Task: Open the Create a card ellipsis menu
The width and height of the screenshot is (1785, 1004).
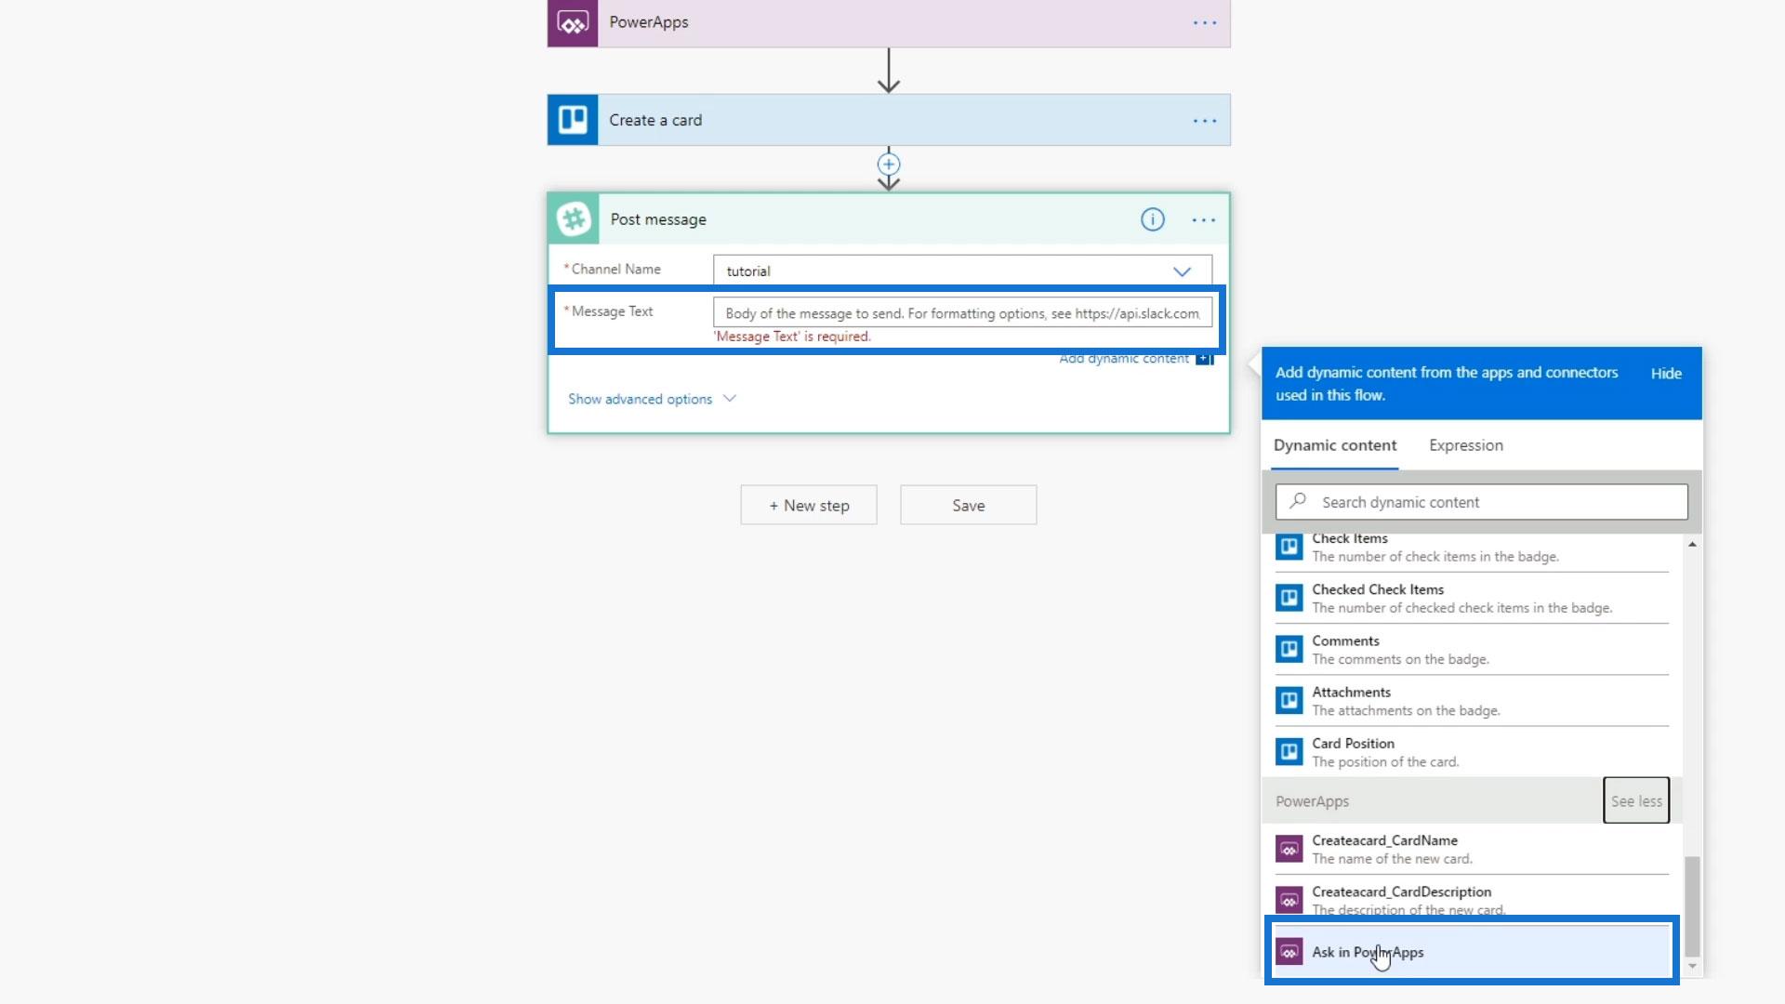Action: coord(1204,120)
